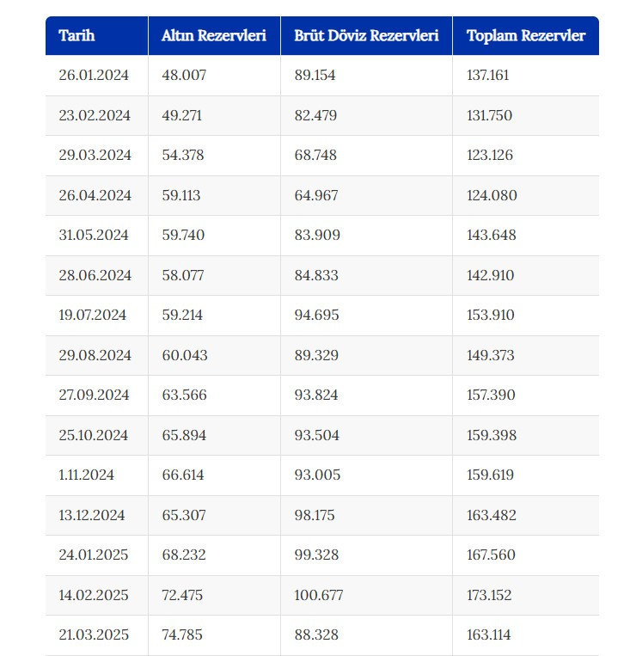Select the date cell 31.05.2024
The image size is (630, 656).
[x=94, y=236]
